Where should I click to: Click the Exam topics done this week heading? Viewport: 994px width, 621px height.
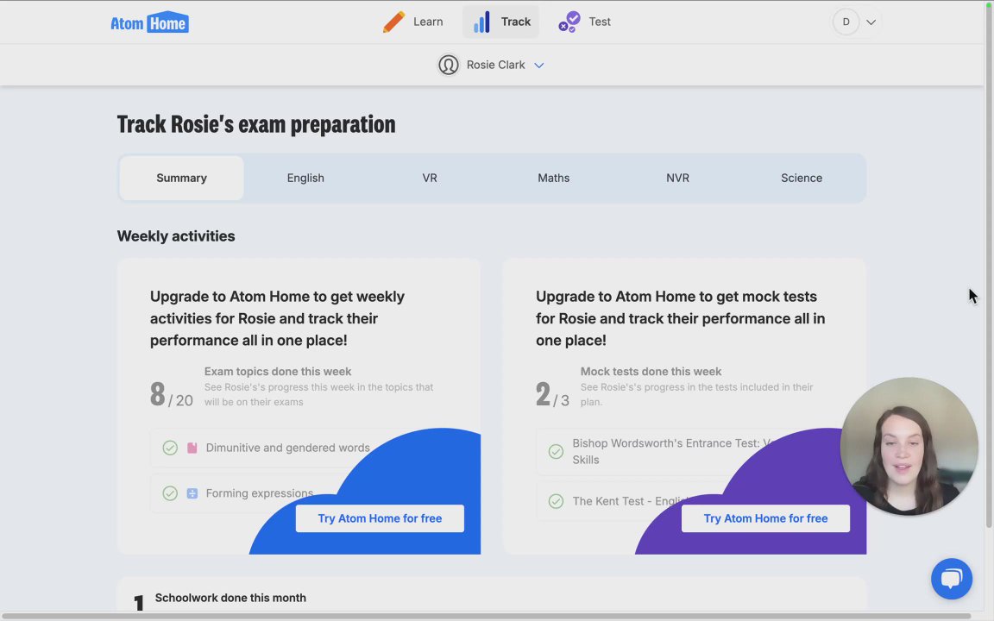click(x=278, y=372)
